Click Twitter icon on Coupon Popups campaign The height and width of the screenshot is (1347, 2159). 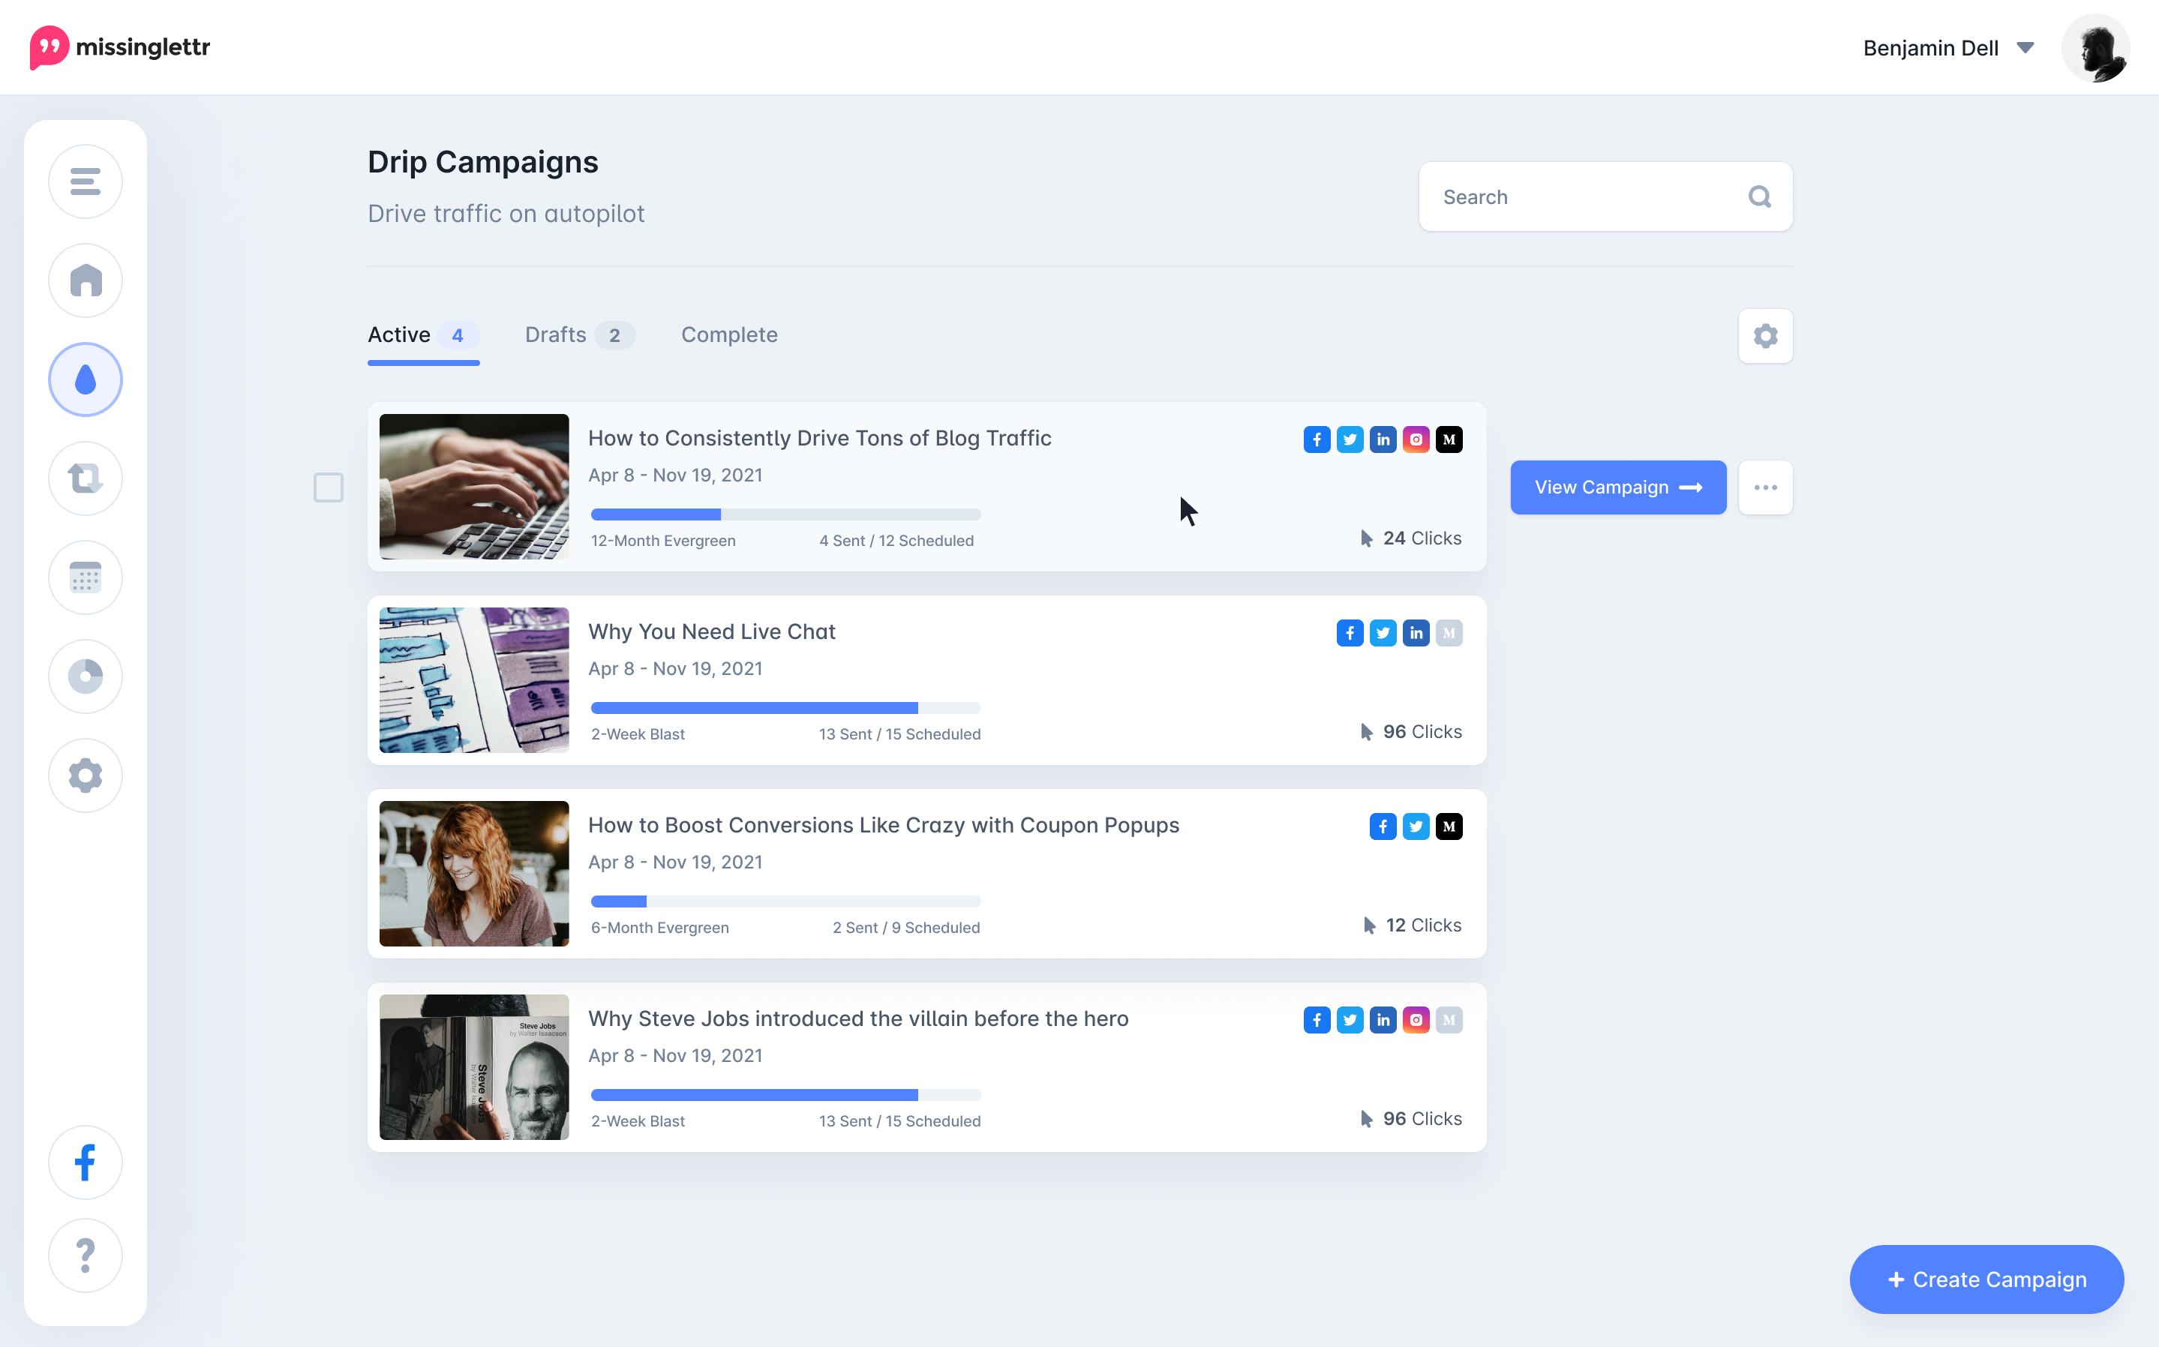coord(1416,826)
